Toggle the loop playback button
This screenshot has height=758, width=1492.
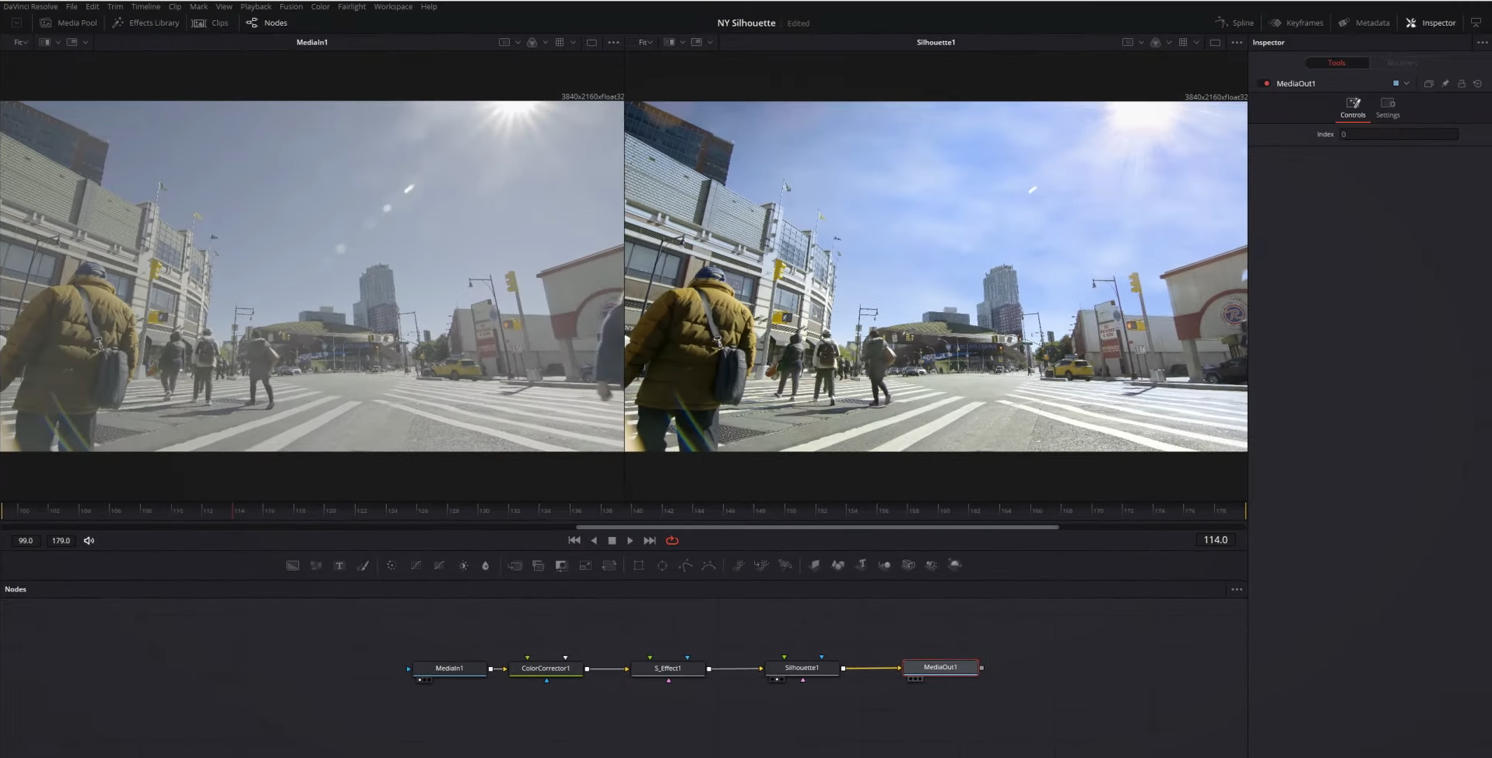click(672, 540)
